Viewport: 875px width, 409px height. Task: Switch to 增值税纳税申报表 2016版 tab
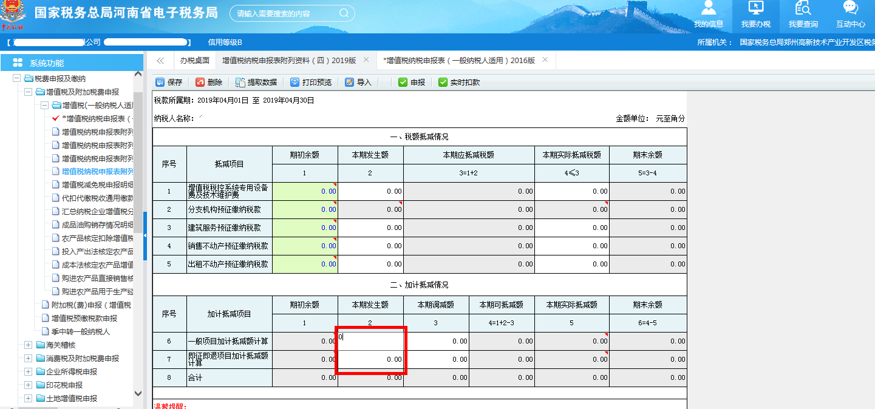click(458, 60)
